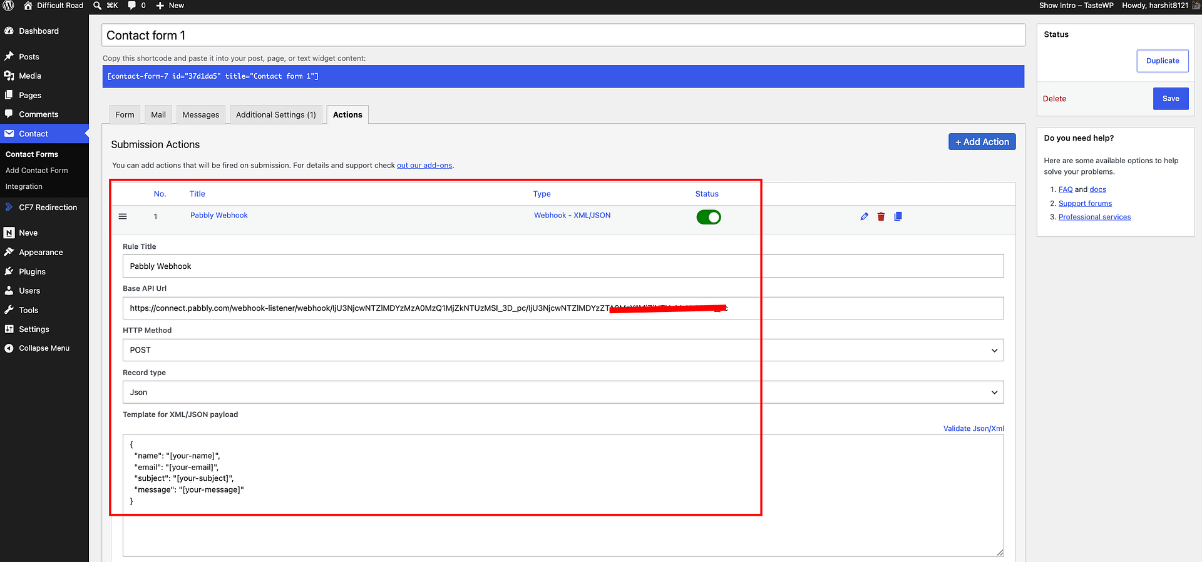Click the Collapse Menu arrow icon

(9, 348)
